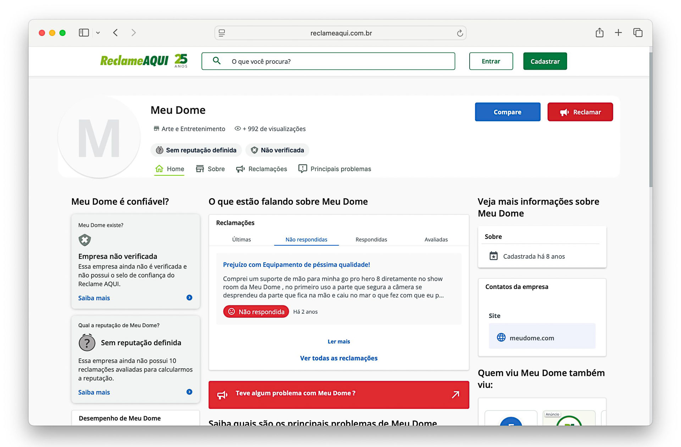Click 'Saiba mais' under Empresa não verificada
Image resolution: width=681 pixels, height=447 pixels.
click(94, 298)
